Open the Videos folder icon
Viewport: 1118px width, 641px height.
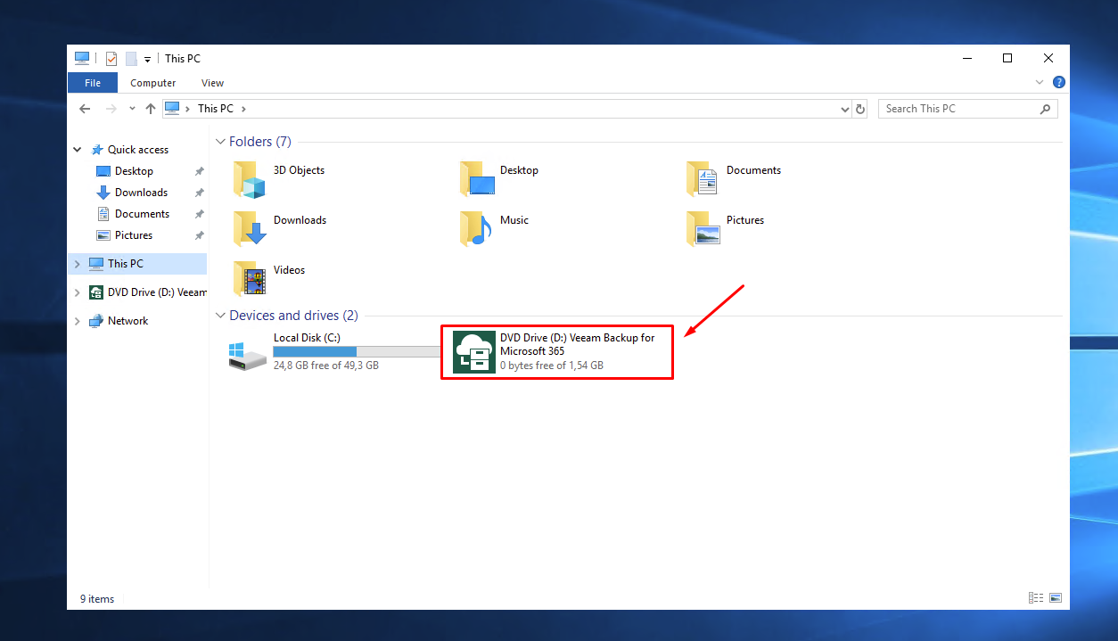(250, 279)
